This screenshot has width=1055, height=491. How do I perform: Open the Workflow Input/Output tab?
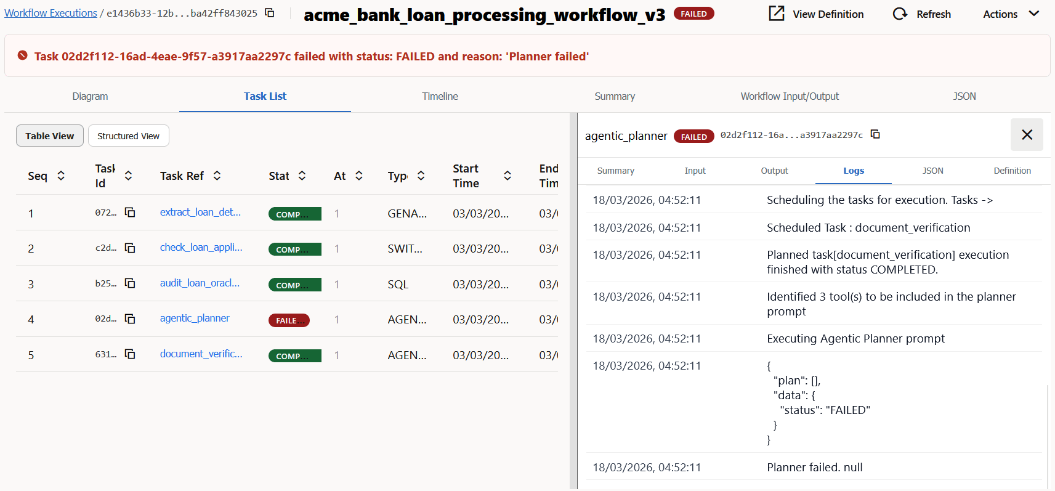click(790, 96)
